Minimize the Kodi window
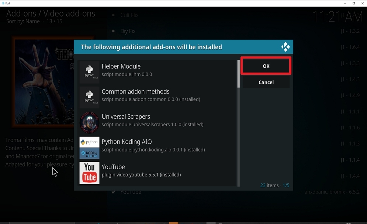367x224 pixels. 345,3
